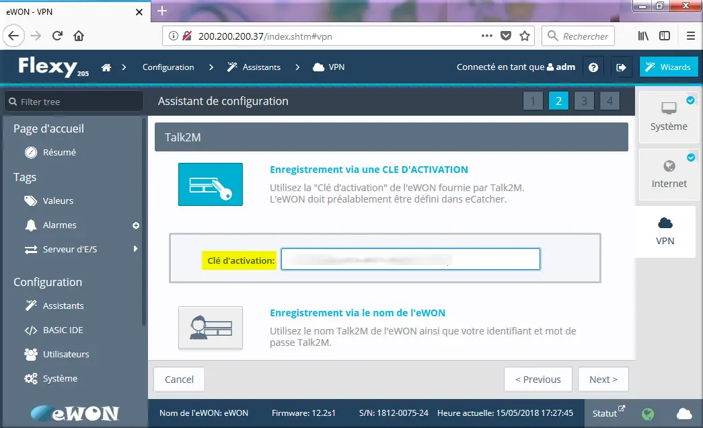This screenshot has height=428, width=703.
Task: Select activation key registration icon
Action: pyautogui.click(x=211, y=184)
